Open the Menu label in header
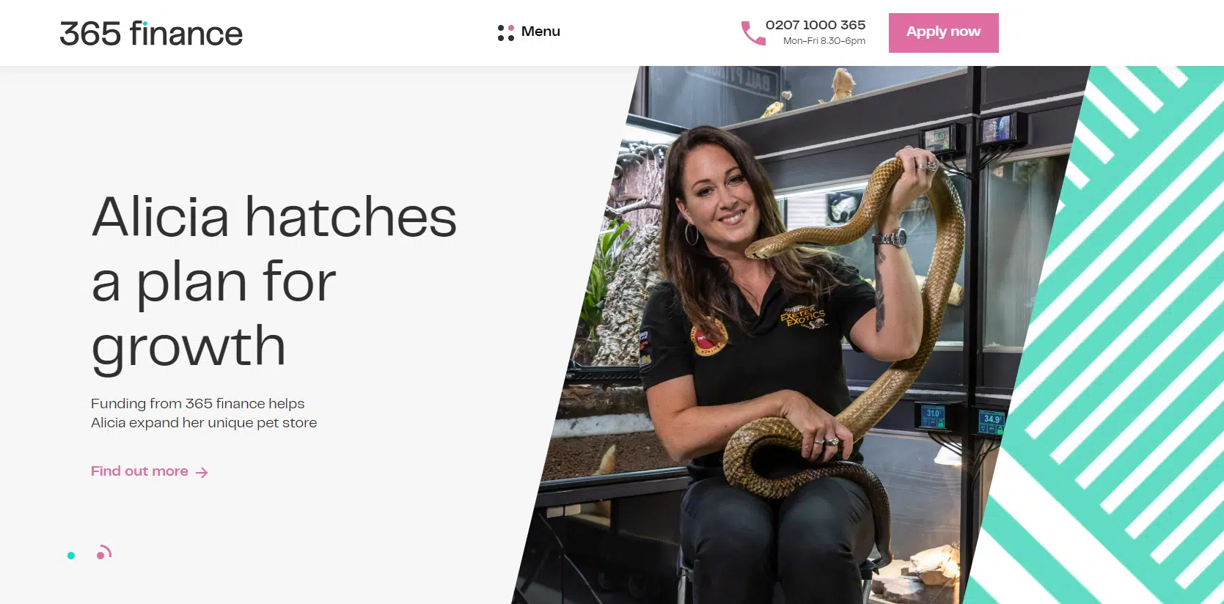Viewport: 1224px width, 604px height. (x=540, y=32)
